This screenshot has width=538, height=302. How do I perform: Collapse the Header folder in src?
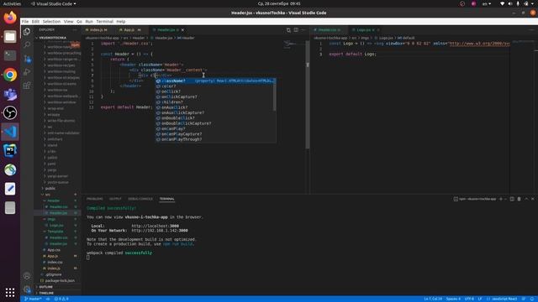coord(54,200)
